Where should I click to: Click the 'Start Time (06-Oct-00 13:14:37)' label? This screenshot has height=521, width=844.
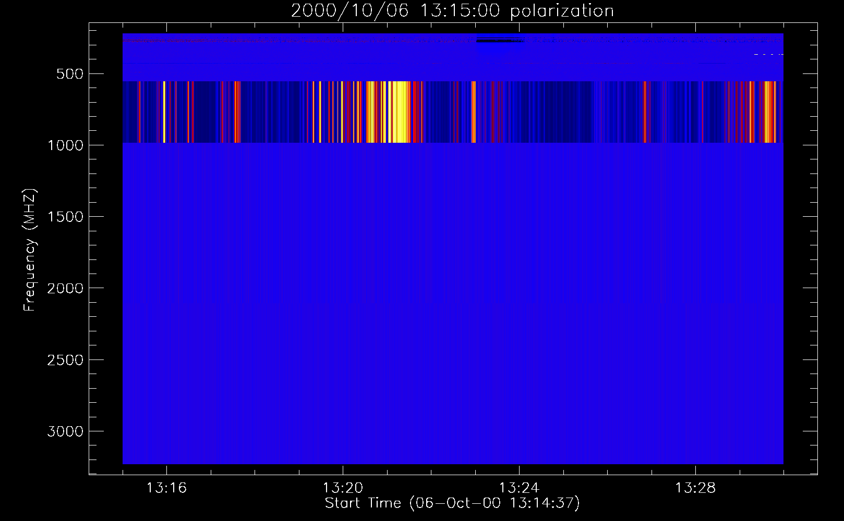coord(452,503)
